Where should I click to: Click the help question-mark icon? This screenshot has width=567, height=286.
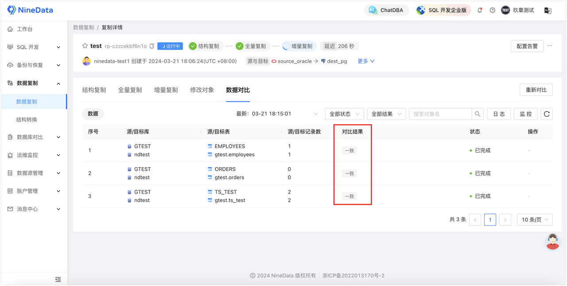(x=492, y=10)
